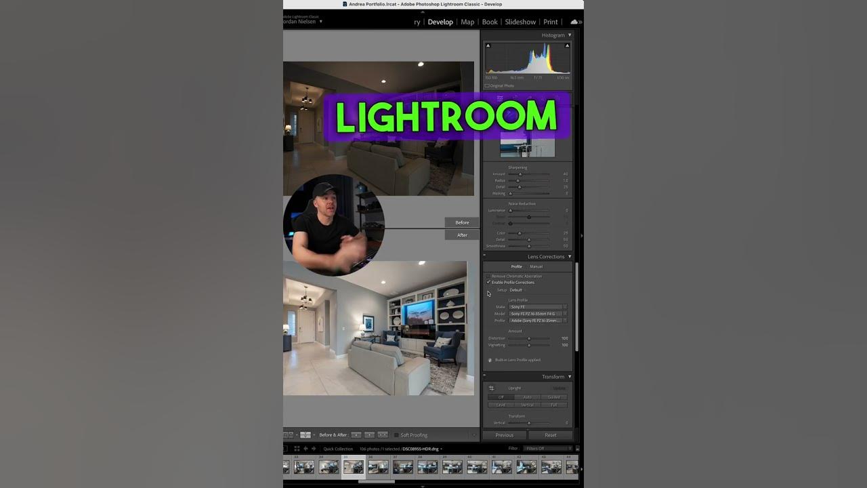The width and height of the screenshot is (867, 488).
Task: Adjust the lens Vignetting amount slider
Action: tap(529, 345)
